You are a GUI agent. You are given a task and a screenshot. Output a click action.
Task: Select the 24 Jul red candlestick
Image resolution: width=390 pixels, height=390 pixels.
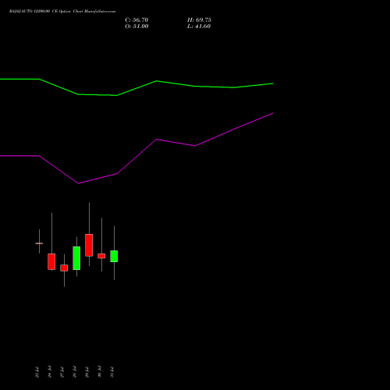pos(51,261)
